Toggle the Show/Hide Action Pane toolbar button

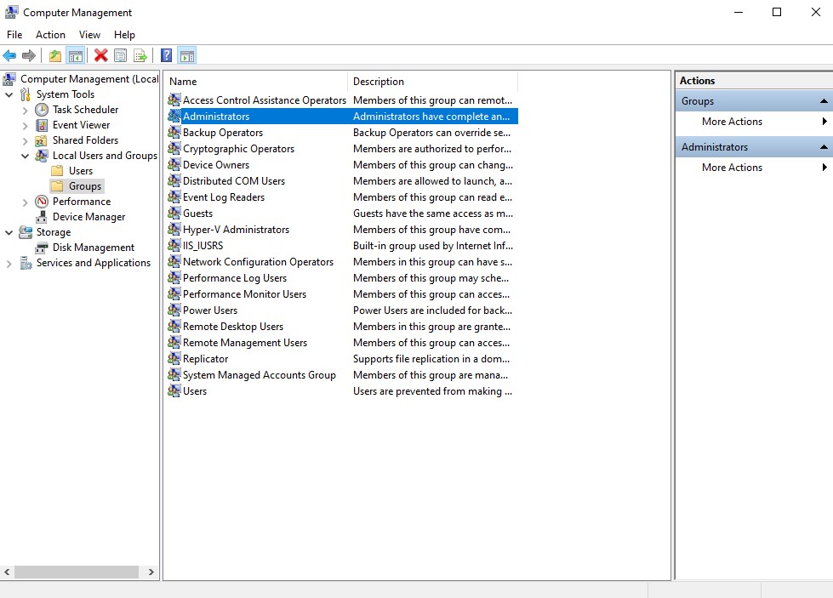click(x=185, y=55)
